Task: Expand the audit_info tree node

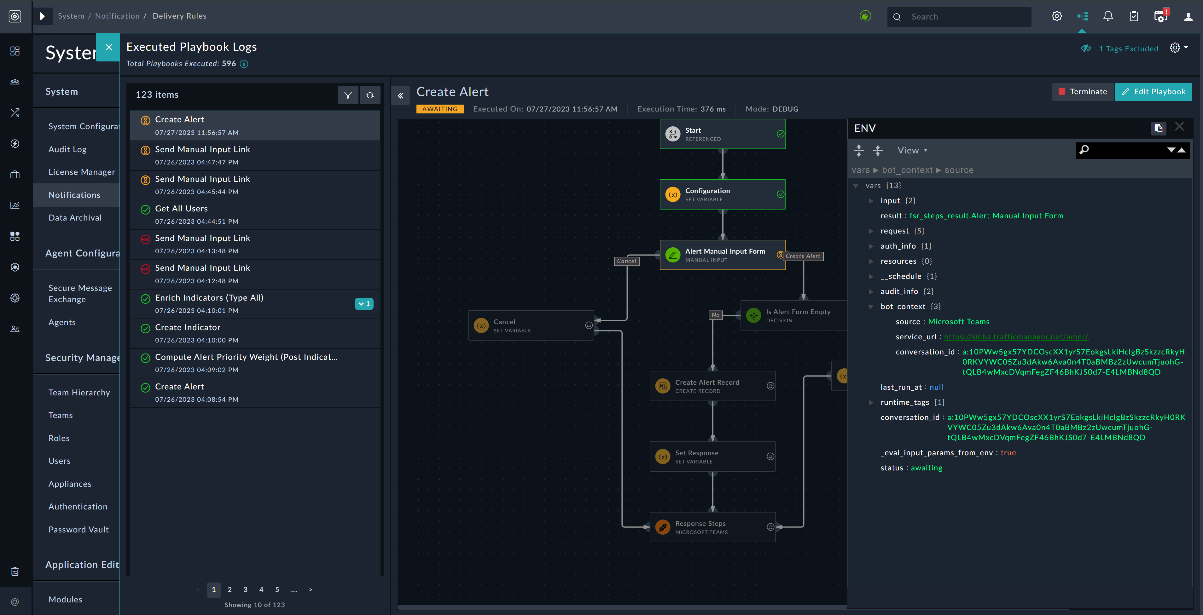Action: pyautogui.click(x=870, y=292)
